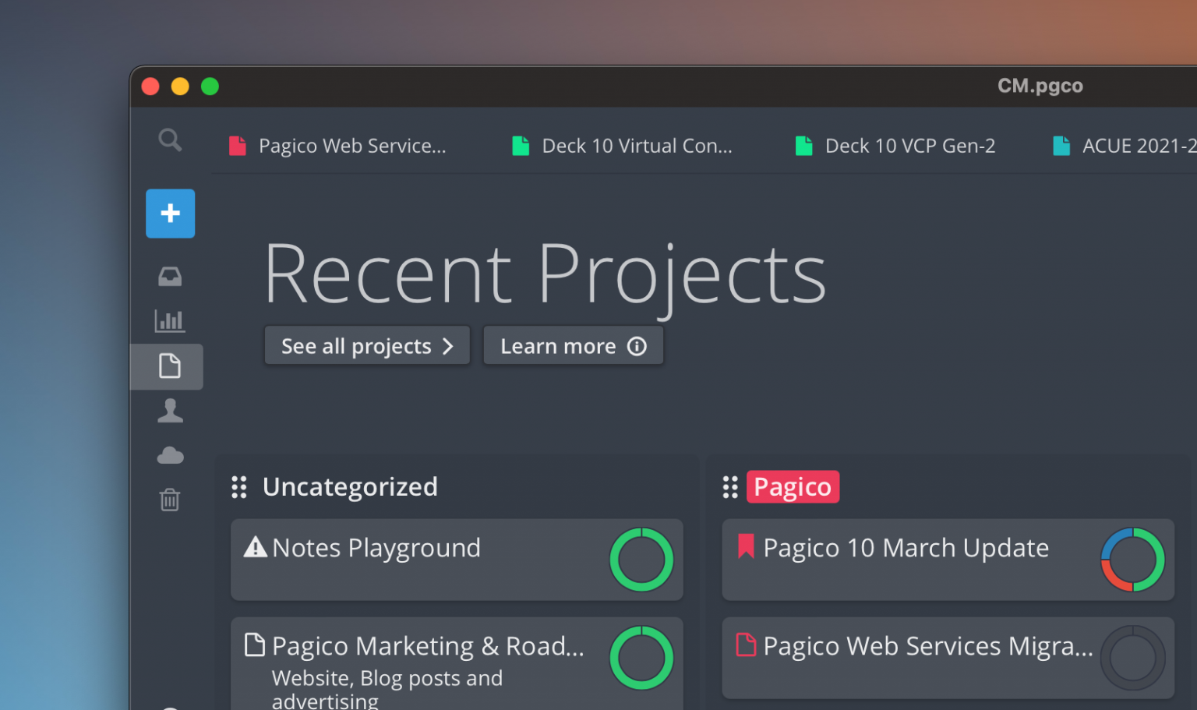Screen dimensions: 1197x710
Task: Open the Trash from the sidebar
Action: 170,500
